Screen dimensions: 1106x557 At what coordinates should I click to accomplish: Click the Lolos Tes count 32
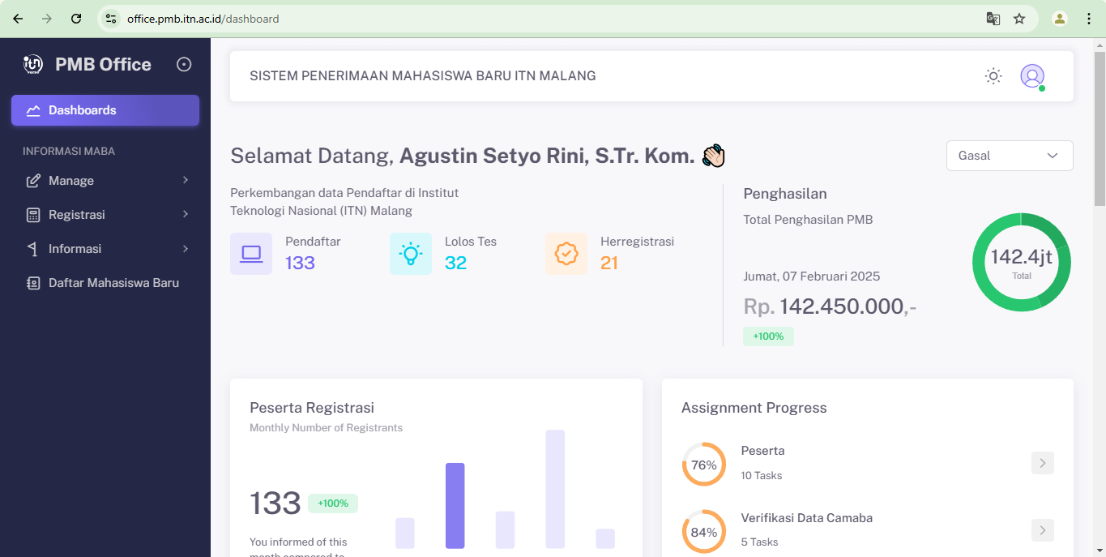[455, 263]
